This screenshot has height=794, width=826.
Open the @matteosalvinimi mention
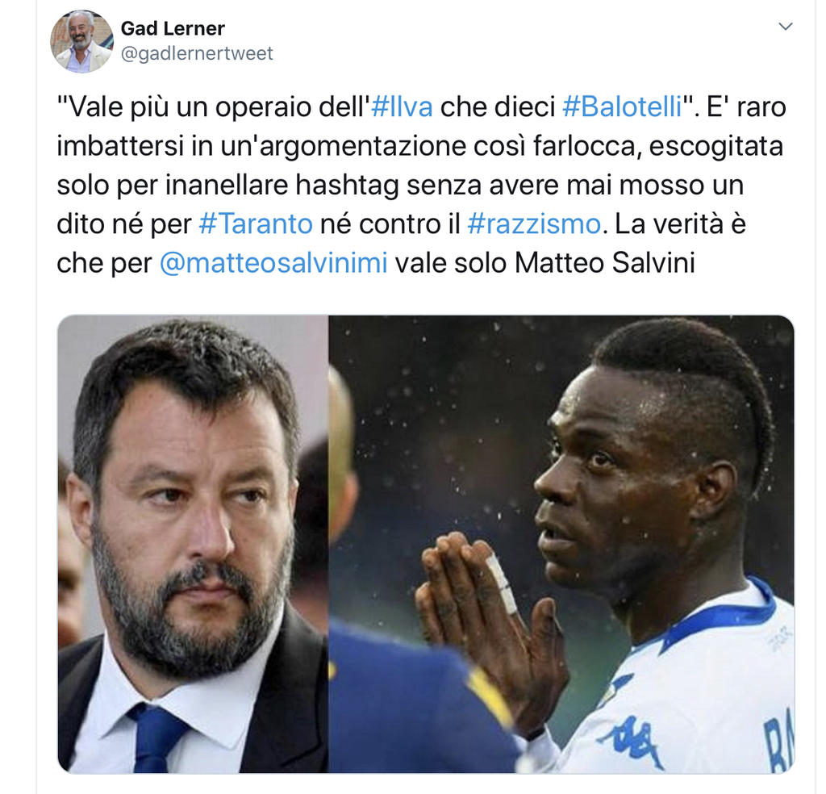[x=273, y=263]
